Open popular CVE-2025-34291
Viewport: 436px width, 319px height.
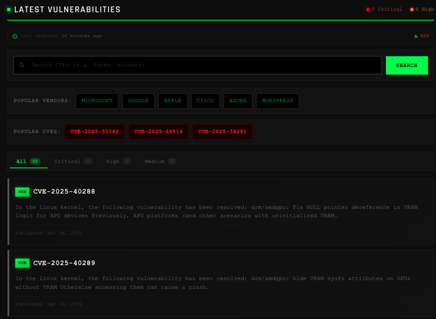point(222,132)
